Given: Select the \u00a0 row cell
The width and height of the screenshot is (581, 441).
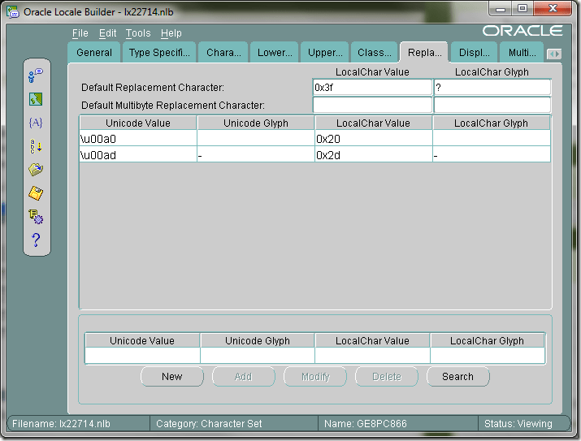Looking at the screenshot, I should [138, 139].
